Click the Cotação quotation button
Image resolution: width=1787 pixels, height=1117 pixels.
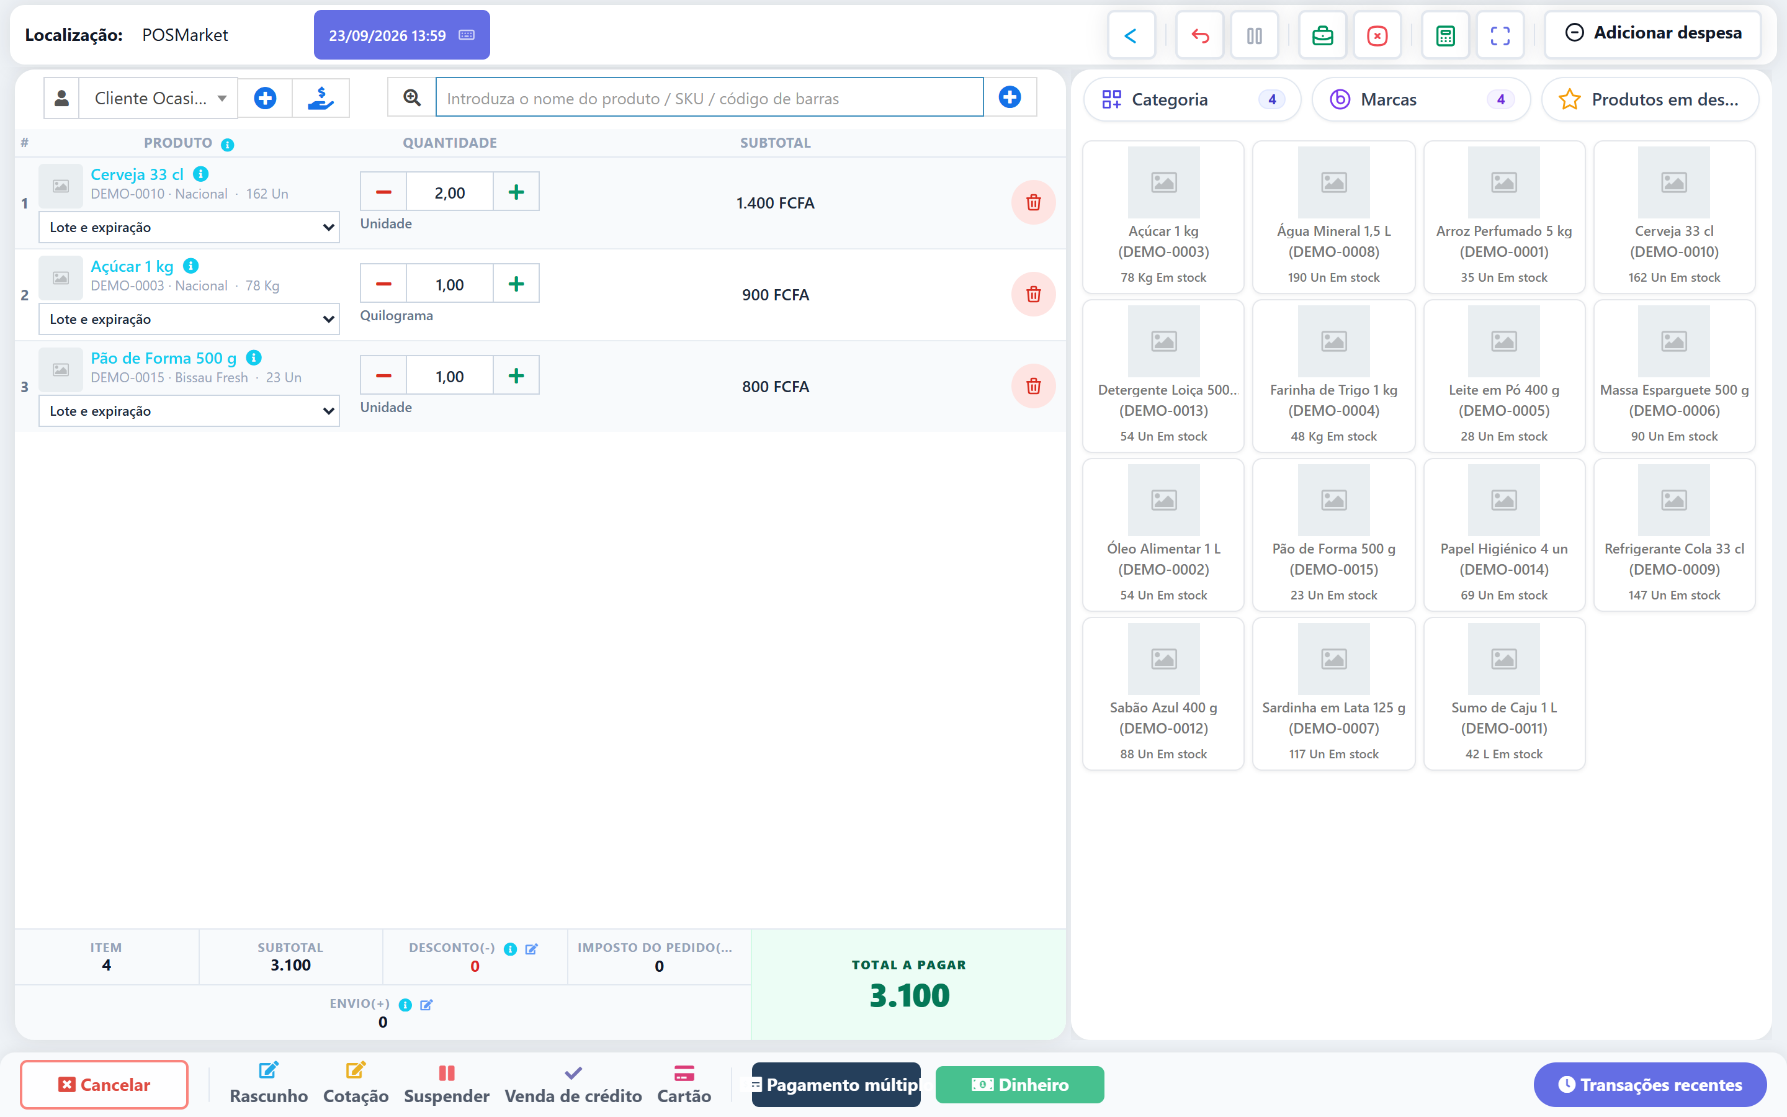pos(356,1083)
